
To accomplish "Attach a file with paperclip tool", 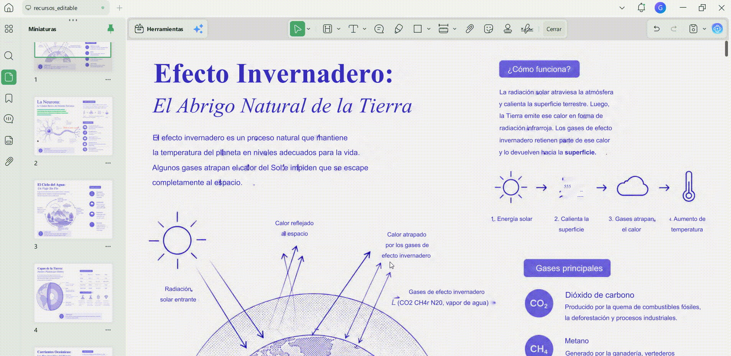I will pos(469,29).
